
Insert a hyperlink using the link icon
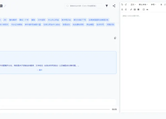[x=131, y=9]
